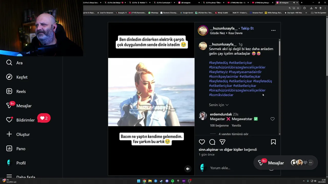
Task: Open Livad For Streamers bookmark
Action: pyautogui.click(x=105, y=13)
